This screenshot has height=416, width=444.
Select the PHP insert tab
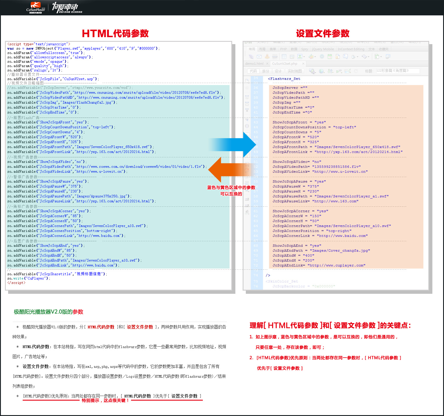pos(283,49)
